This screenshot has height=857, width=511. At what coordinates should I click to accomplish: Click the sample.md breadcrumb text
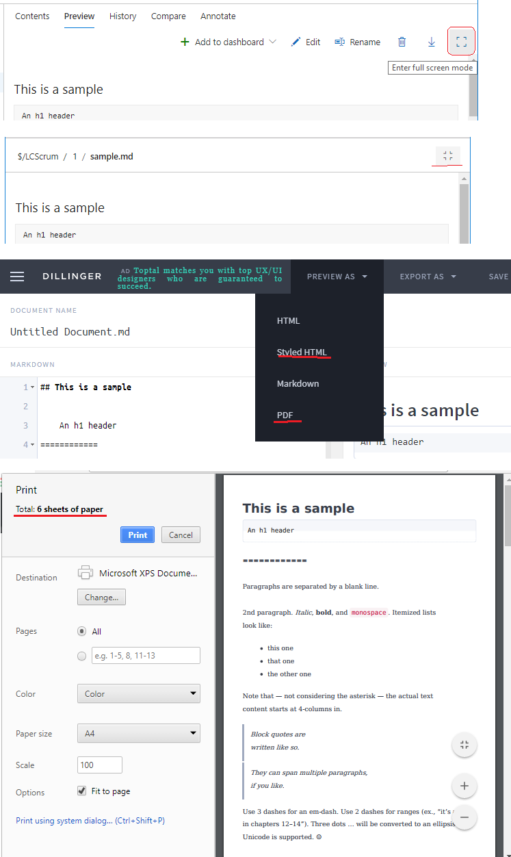click(112, 156)
